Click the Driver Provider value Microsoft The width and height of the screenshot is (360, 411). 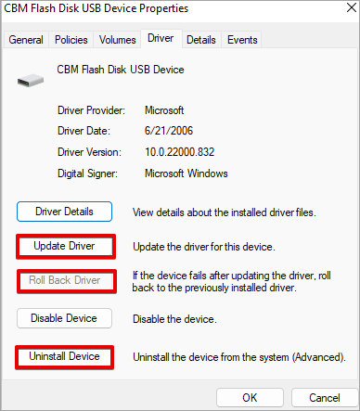[x=164, y=110]
